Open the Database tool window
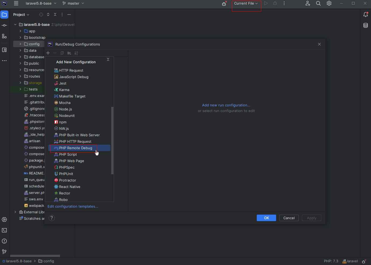The width and height of the screenshot is (371, 265). [366, 25]
